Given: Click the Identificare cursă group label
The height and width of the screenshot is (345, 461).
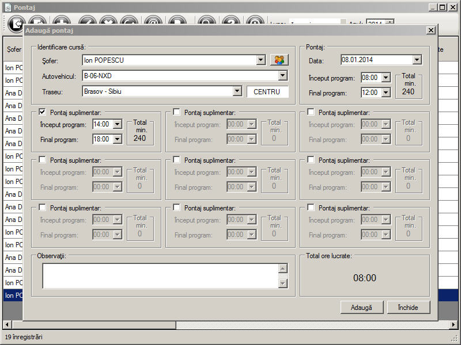Looking at the screenshot, I should coord(62,47).
